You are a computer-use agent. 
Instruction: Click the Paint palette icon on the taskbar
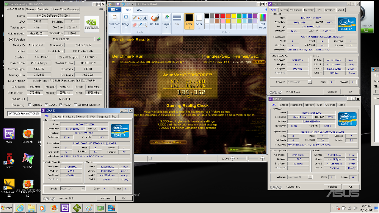coord(88,208)
